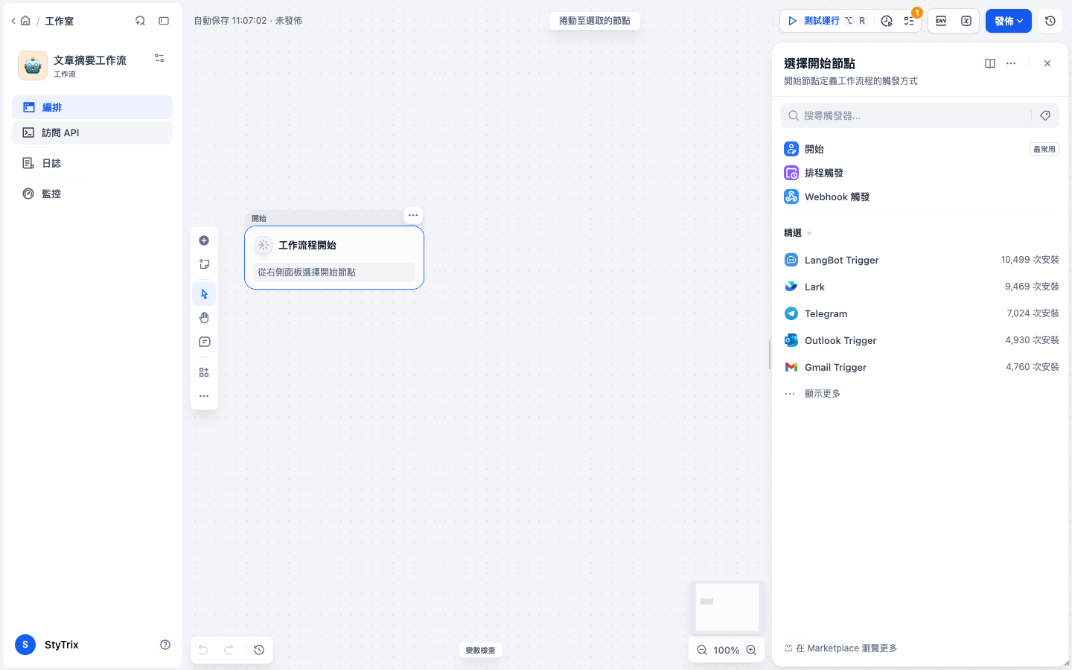Viewport: 1072px width, 670px height.
Task: Choose the Webhook 觸發 option
Action: [921, 197]
